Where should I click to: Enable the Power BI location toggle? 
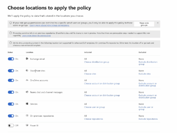point(11,125)
